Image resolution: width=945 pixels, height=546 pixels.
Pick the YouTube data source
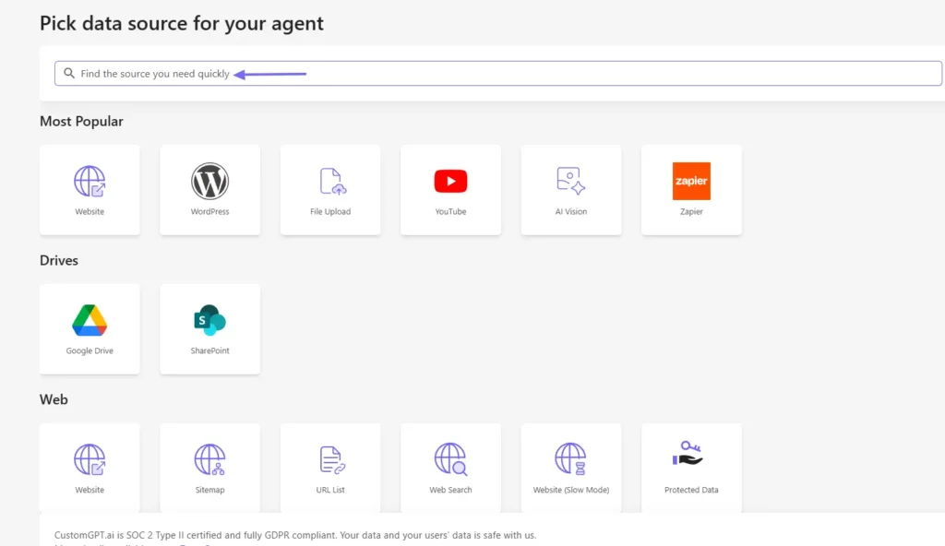(450, 190)
